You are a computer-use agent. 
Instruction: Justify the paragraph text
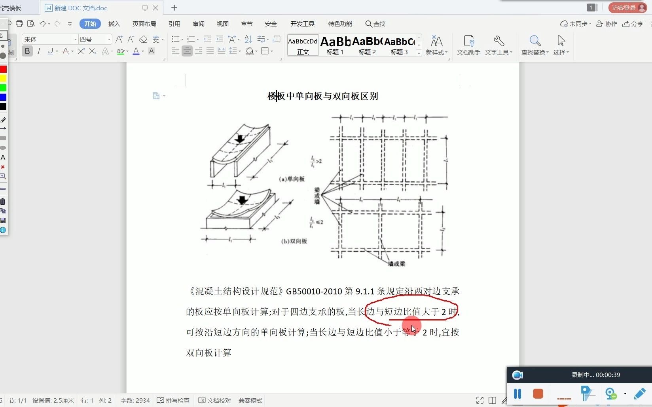[x=210, y=51]
